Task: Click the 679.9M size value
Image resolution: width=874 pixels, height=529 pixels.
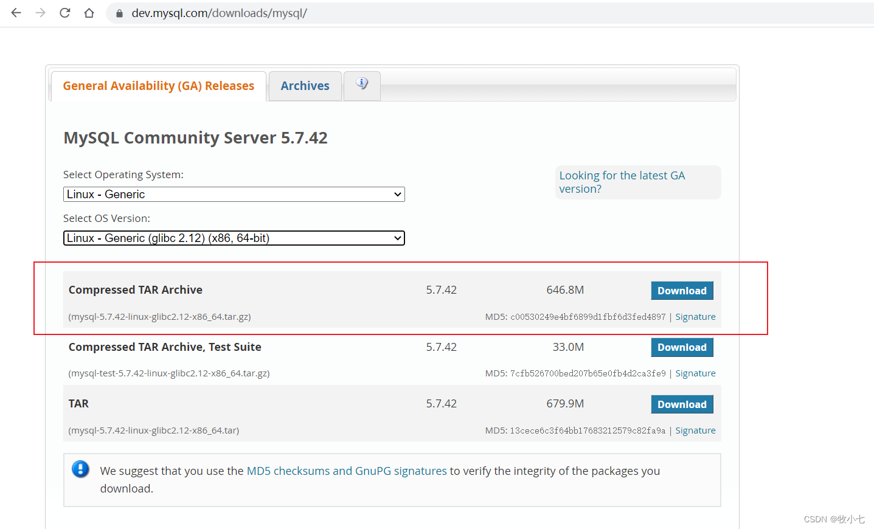Action: tap(565, 404)
